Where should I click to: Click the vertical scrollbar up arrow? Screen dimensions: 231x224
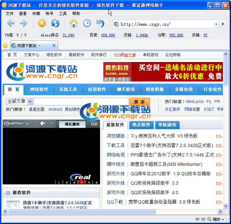225,54
